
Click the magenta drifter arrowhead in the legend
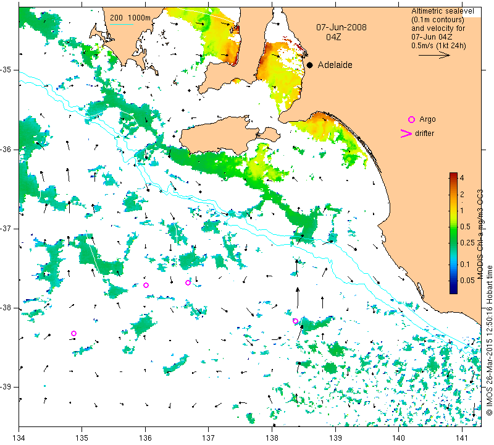[406, 133]
